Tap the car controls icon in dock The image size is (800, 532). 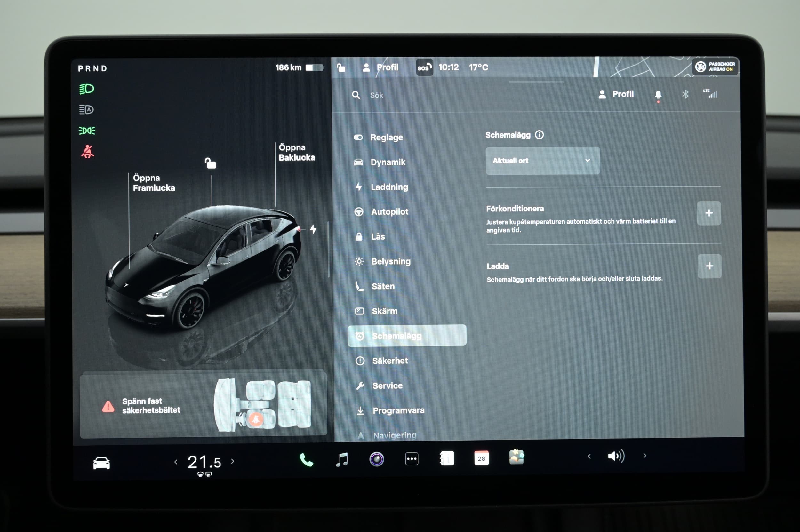coord(101,463)
